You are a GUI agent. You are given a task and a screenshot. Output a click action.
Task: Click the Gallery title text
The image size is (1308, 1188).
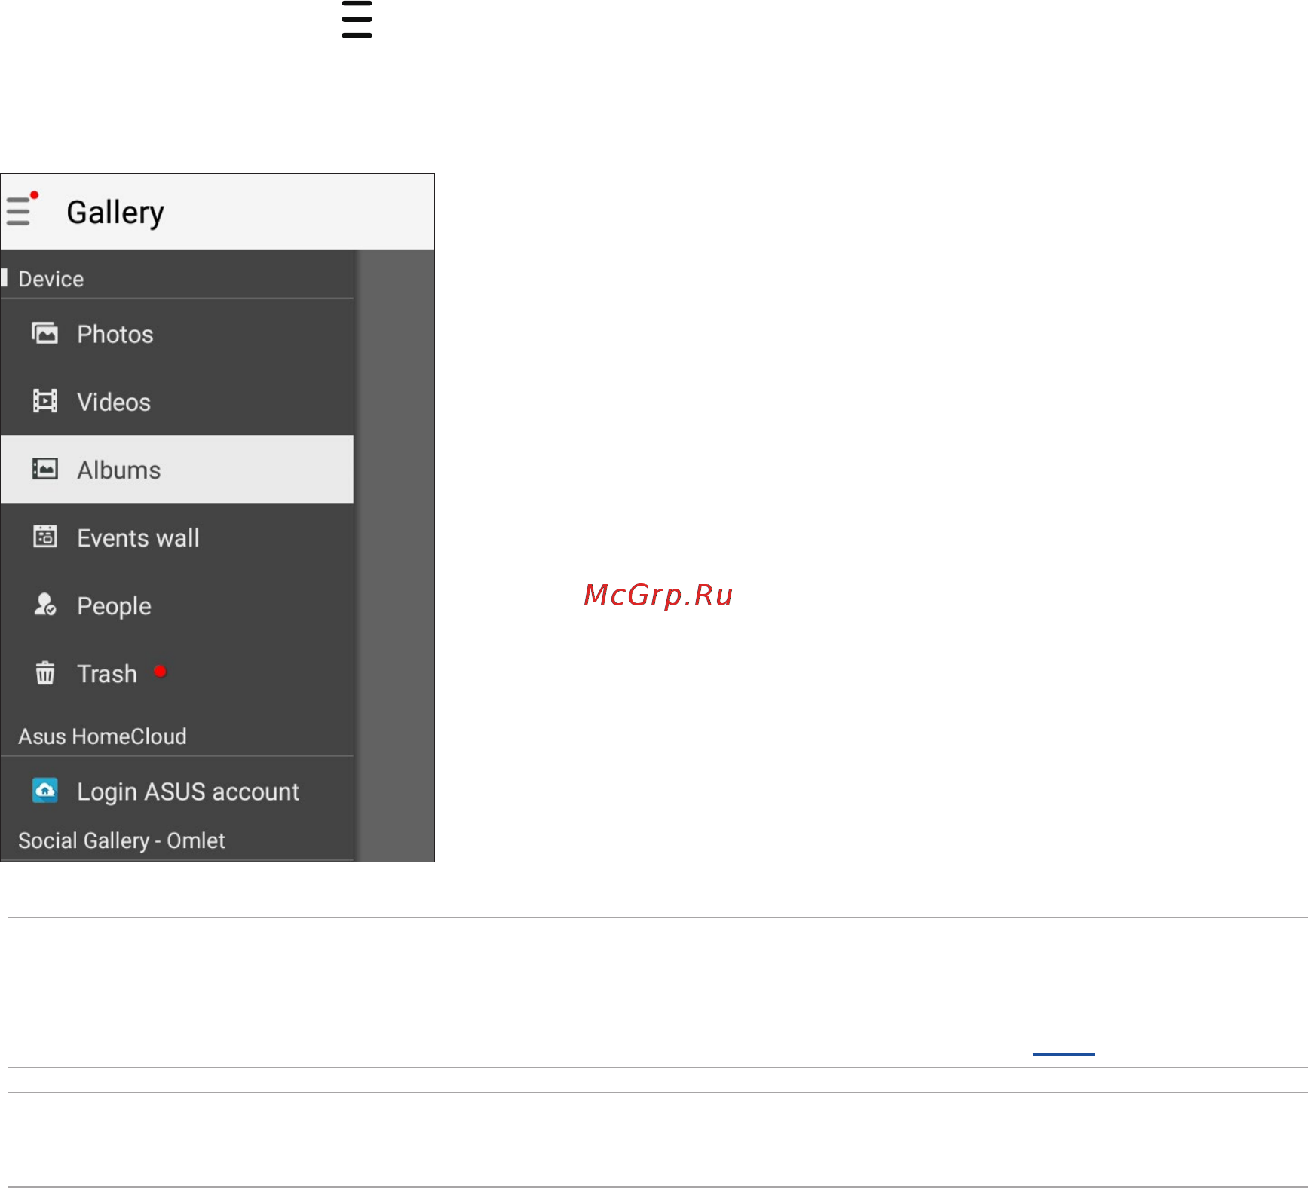pos(115,213)
